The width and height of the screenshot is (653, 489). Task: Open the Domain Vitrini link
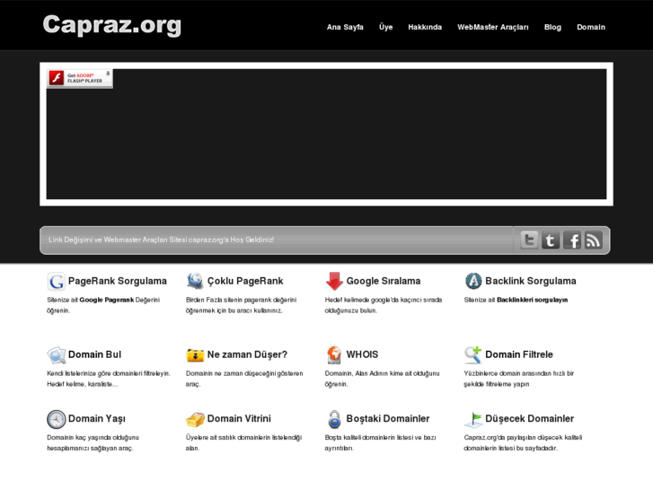coord(239,419)
